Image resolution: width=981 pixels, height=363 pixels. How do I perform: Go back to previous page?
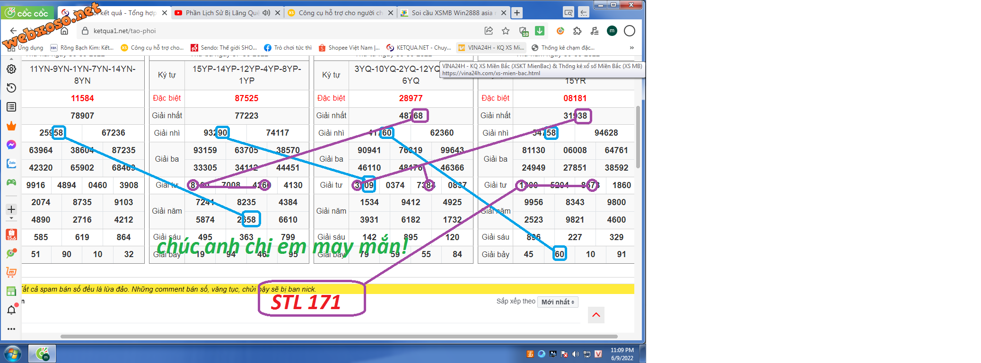(13, 31)
